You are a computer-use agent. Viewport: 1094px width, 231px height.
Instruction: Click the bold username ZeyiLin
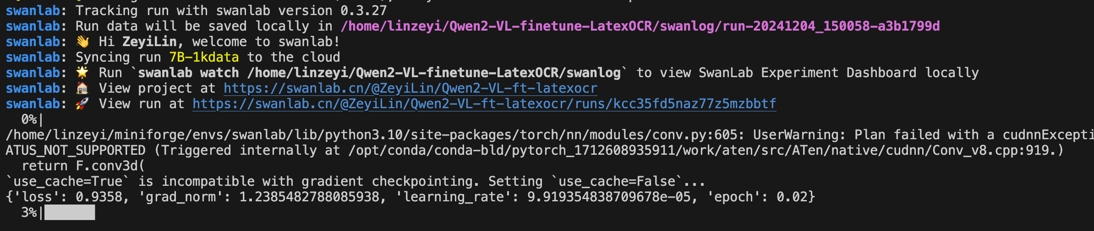(149, 42)
